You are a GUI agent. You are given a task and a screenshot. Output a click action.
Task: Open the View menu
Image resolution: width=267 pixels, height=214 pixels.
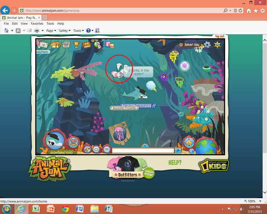tap(24, 24)
